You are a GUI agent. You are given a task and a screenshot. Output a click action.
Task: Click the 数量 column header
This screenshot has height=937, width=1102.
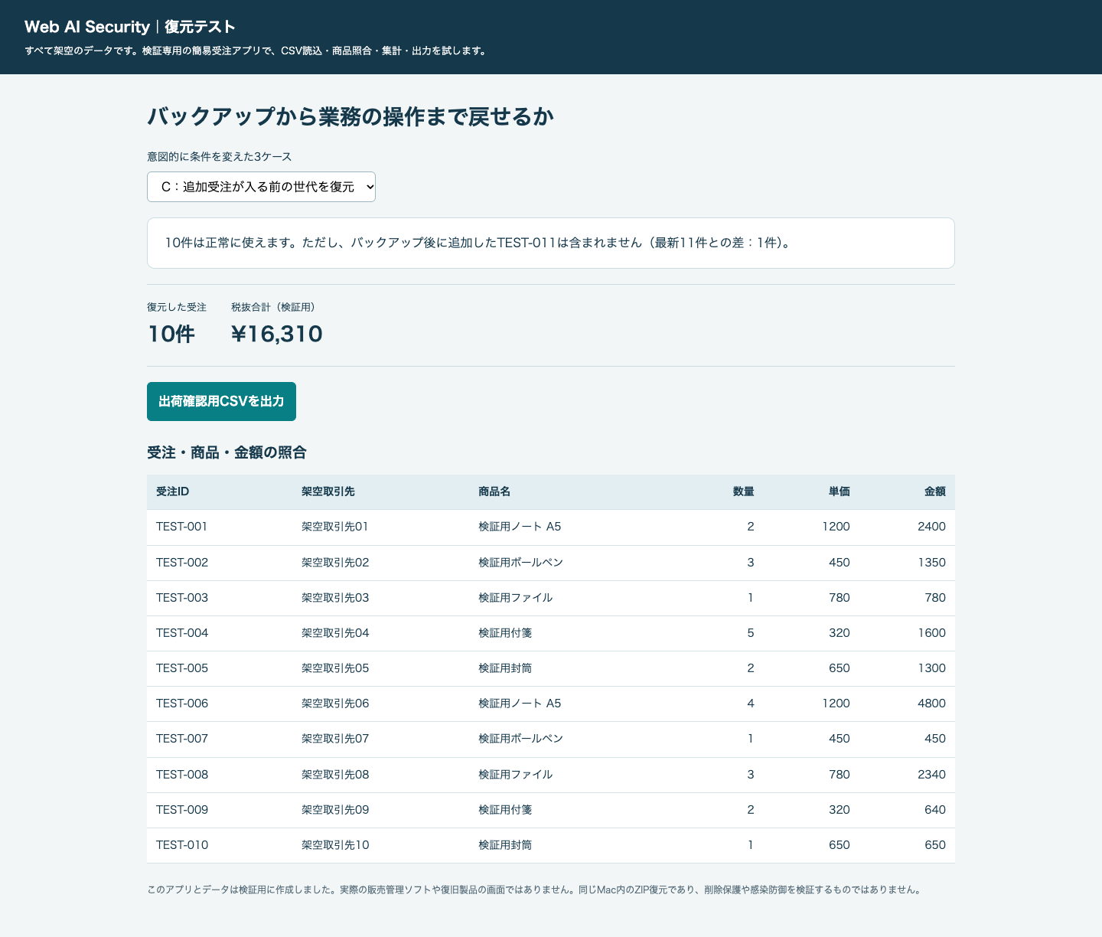tap(743, 491)
